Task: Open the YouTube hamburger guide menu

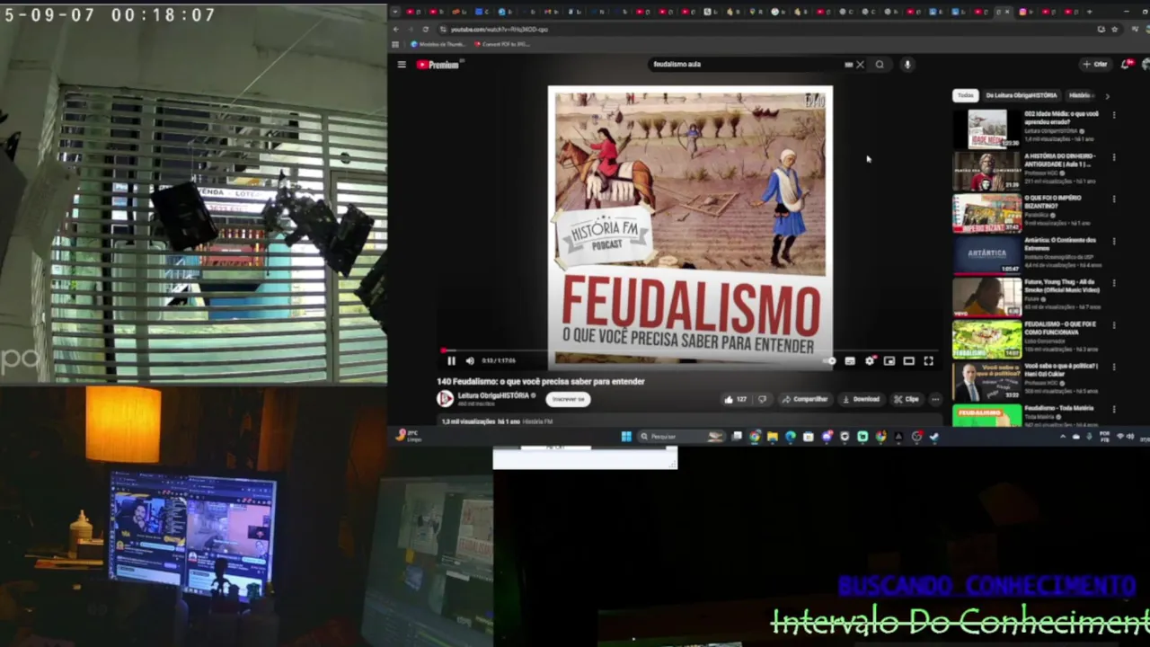Action: pos(402,65)
